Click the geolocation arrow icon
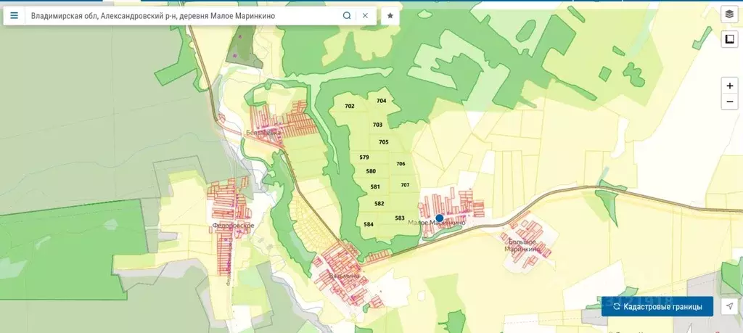The height and width of the screenshot is (333, 743). 728,307
